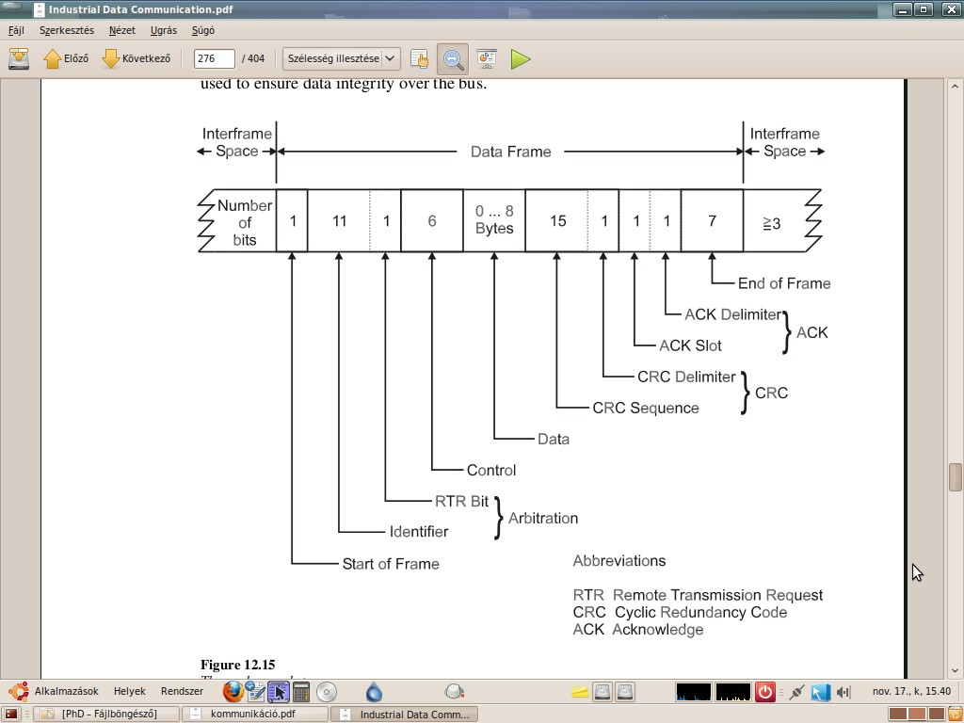Click the 'Arbitration' diagram label
The image size is (964, 723).
[x=543, y=519]
